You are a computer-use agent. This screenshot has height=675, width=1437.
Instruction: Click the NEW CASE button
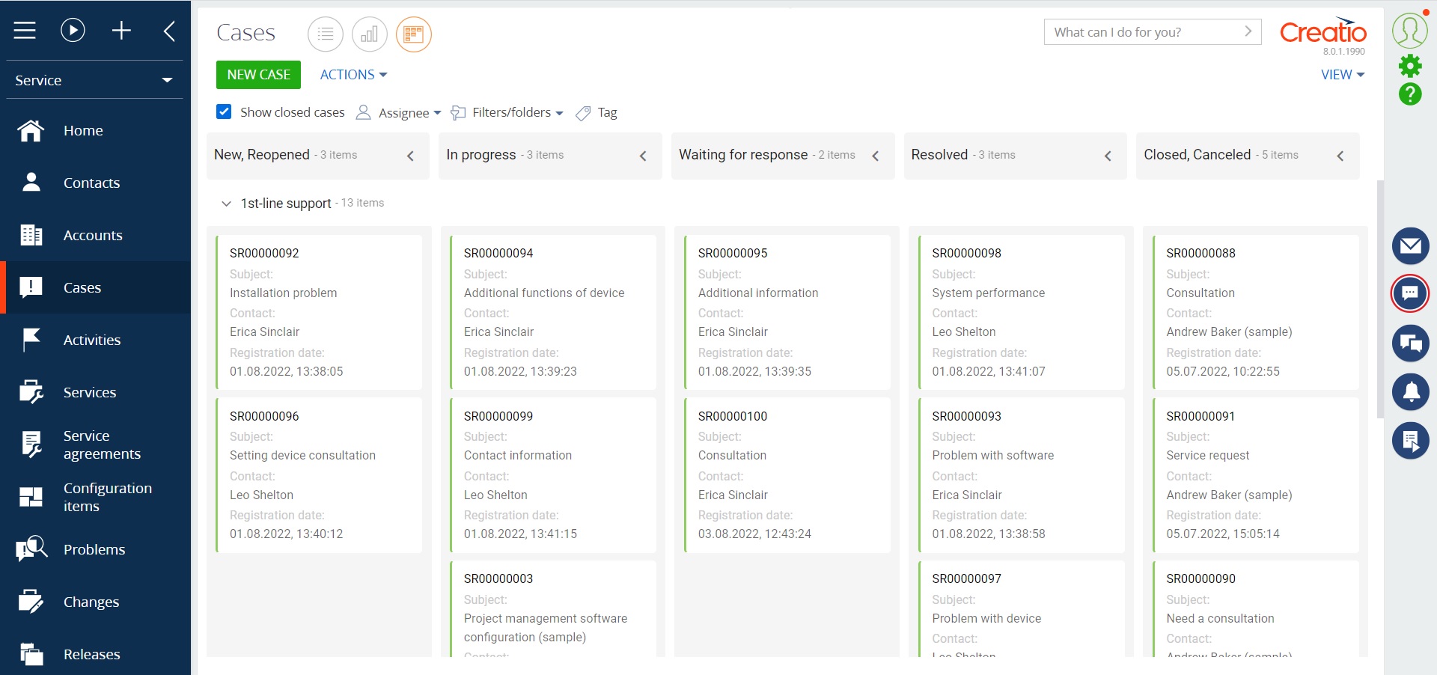pyautogui.click(x=257, y=74)
